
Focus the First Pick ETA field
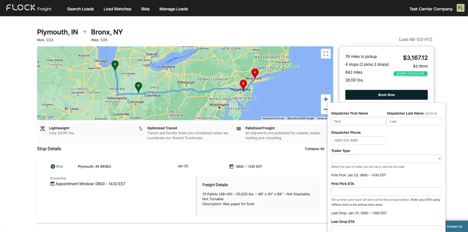coord(386,192)
